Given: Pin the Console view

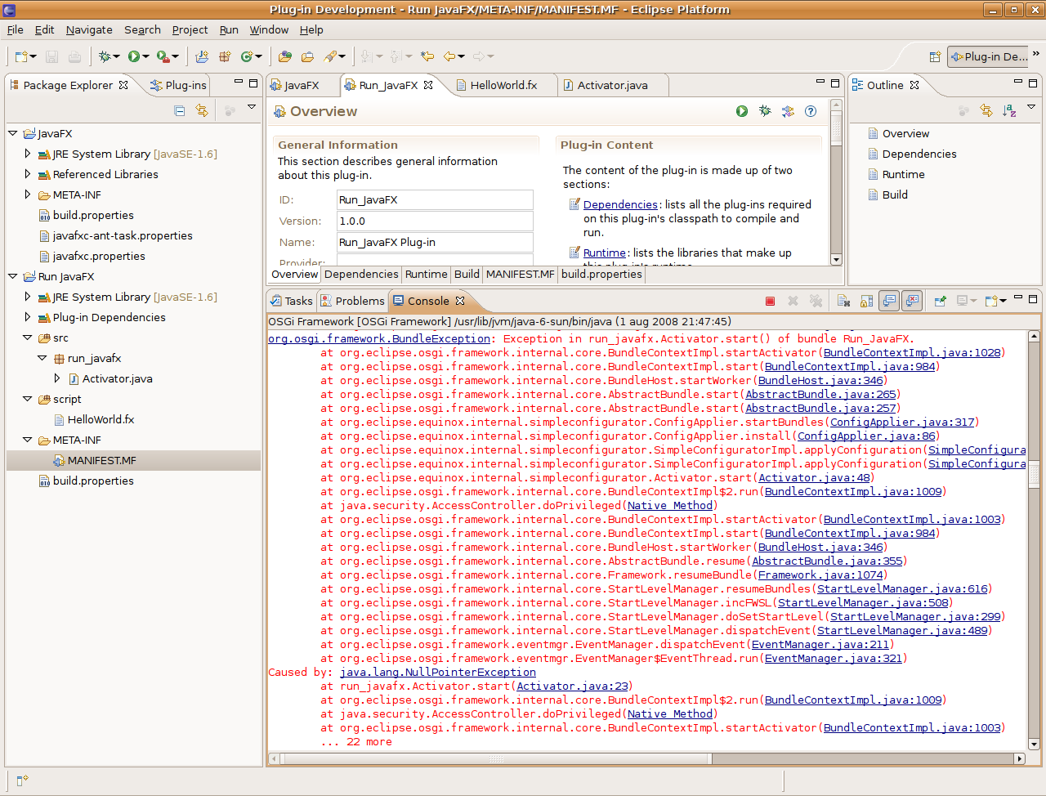Looking at the screenshot, I should tap(940, 301).
